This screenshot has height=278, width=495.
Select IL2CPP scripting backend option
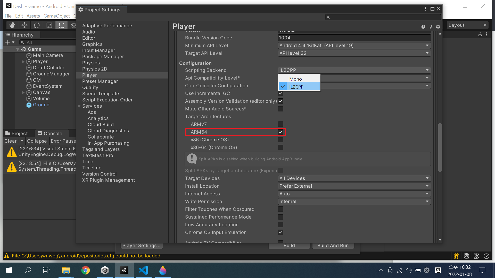pos(299,86)
